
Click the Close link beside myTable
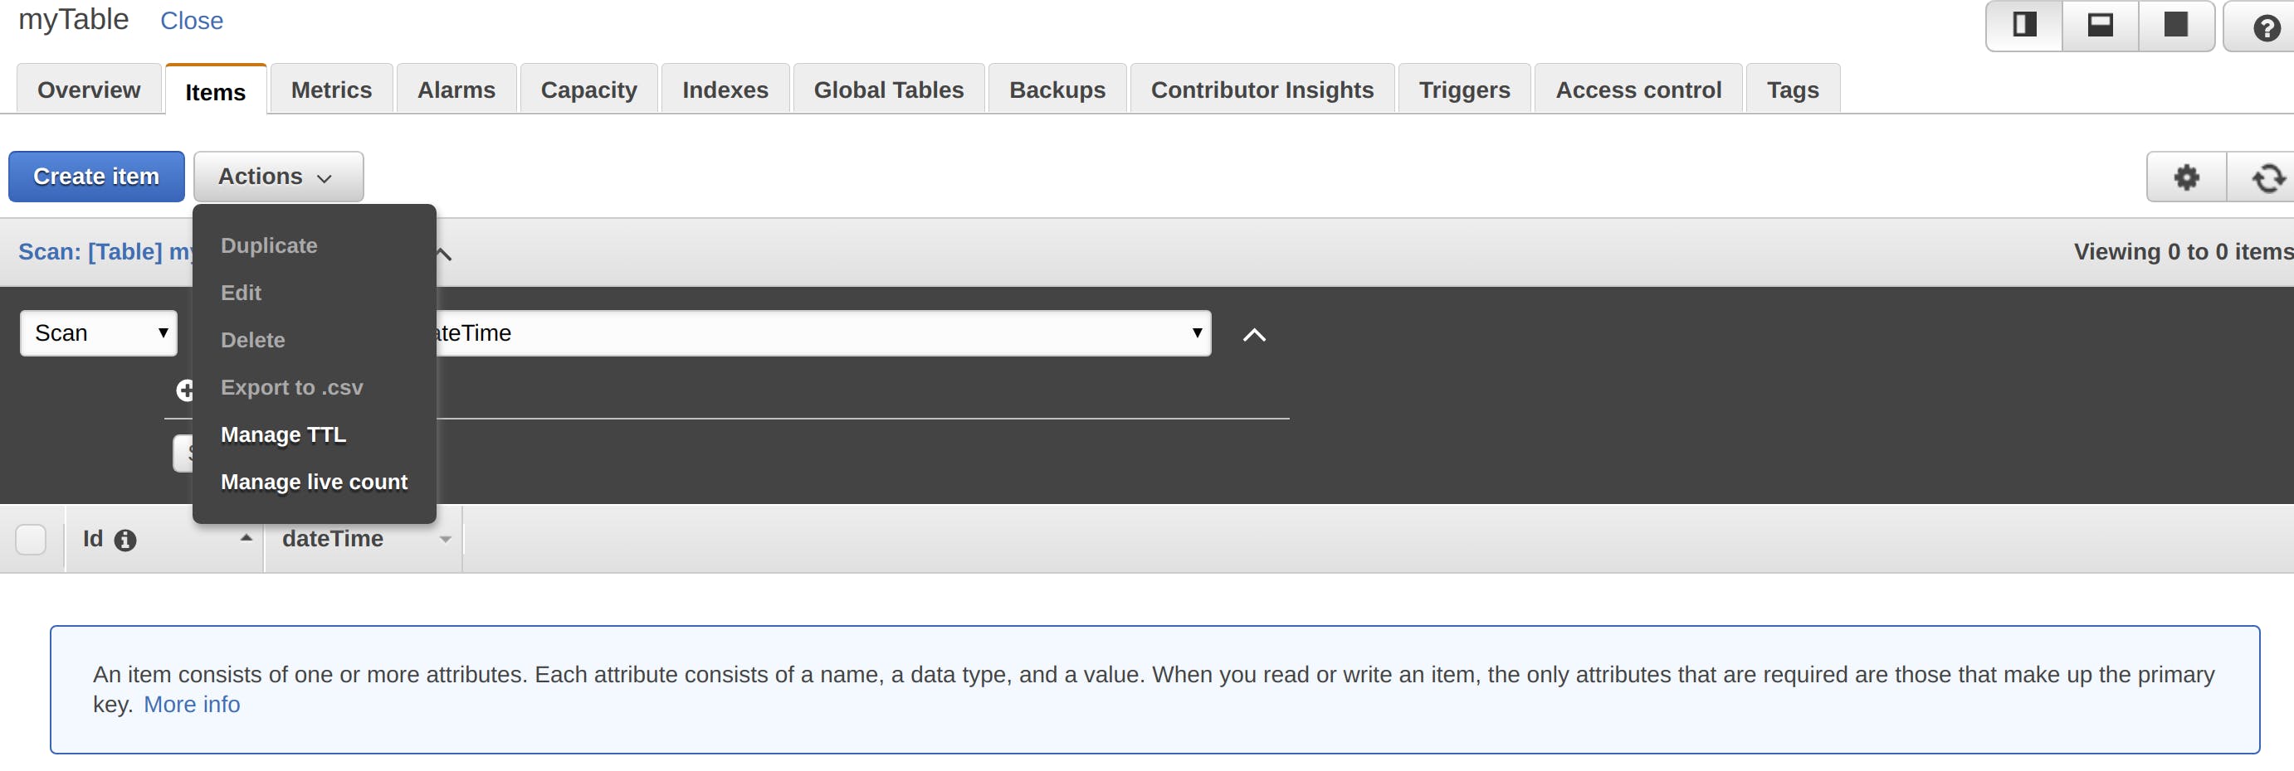coord(192,21)
